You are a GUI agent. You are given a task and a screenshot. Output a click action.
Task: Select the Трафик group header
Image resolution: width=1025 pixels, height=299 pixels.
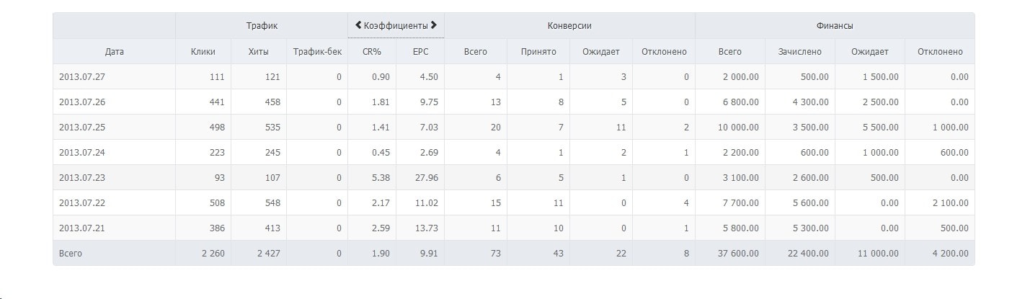[262, 25]
